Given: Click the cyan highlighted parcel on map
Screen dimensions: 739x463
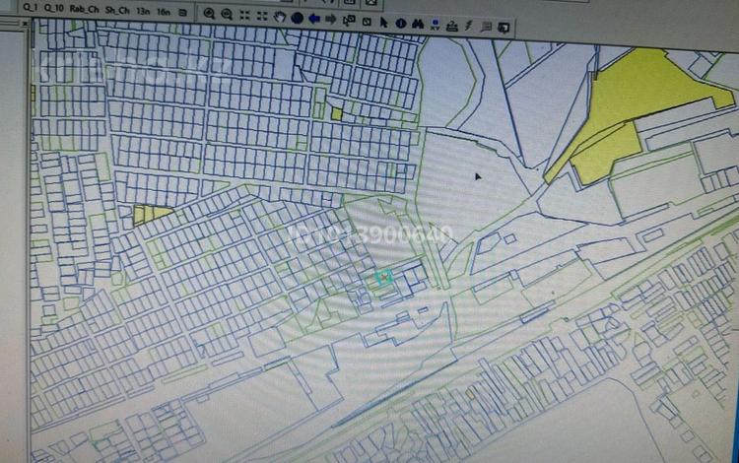Looking at the screenshot, I should tap(384, 277).
